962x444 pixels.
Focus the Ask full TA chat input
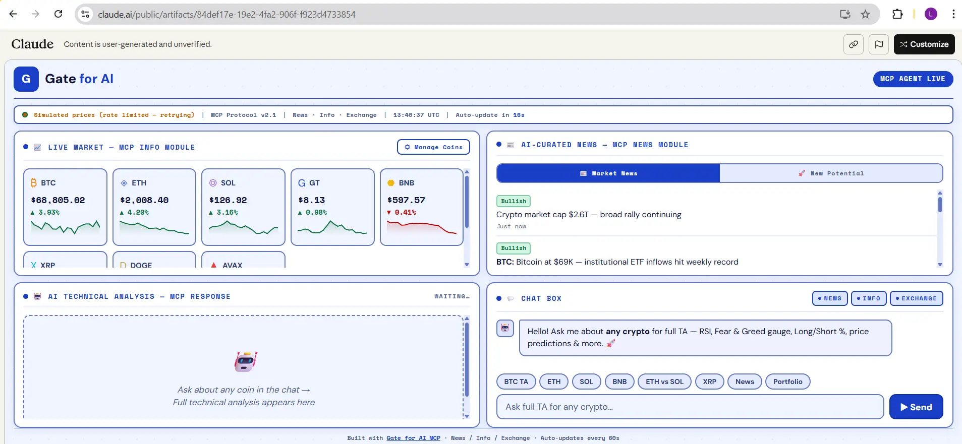tap(690, 407)
